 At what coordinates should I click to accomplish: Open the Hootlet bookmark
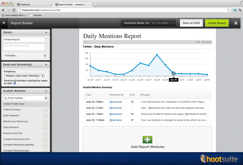pos(36,15)
